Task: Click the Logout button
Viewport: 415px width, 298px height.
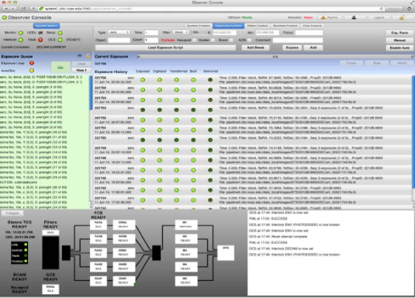Action: click(x=379, y=18)
